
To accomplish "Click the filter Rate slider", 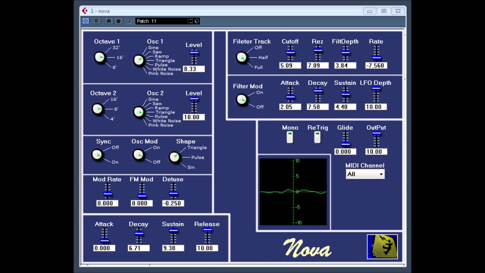I will (x=376, y=53).
